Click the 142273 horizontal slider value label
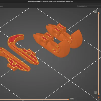101x101 pixels. pyautogui.click(x=72, y=99)
